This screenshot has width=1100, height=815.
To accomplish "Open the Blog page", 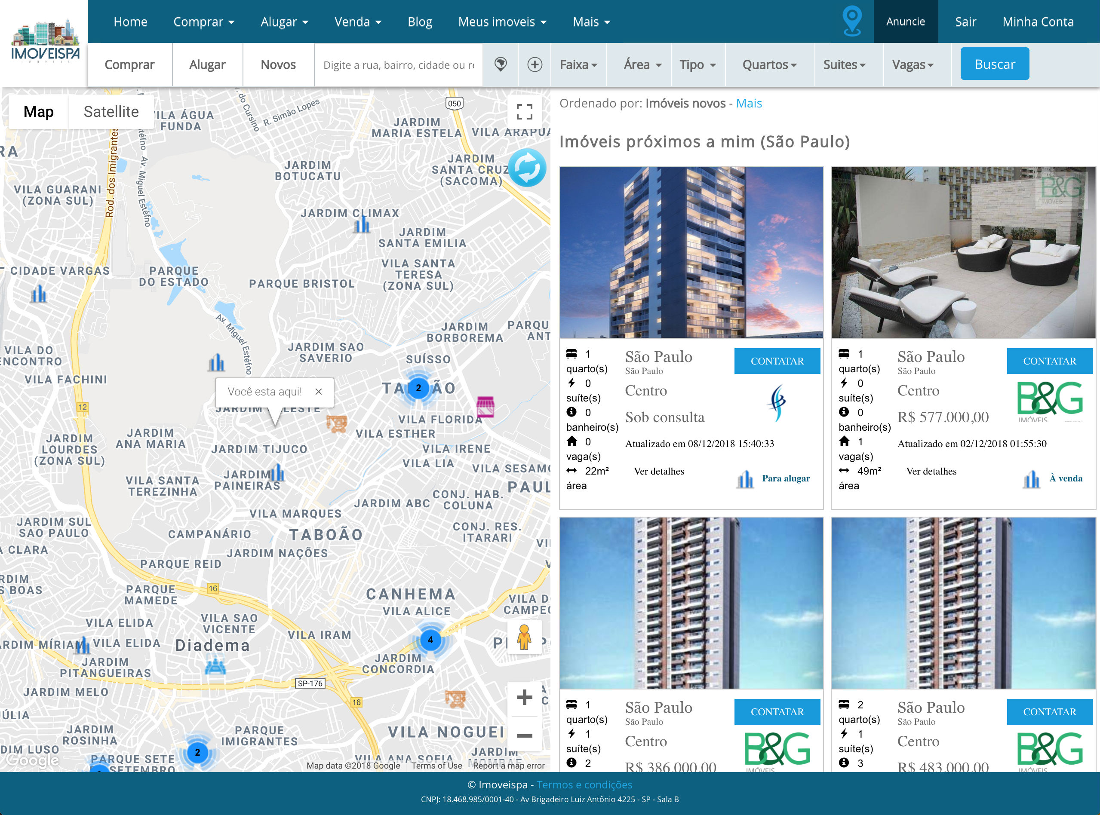I will [x=420, y=21].
